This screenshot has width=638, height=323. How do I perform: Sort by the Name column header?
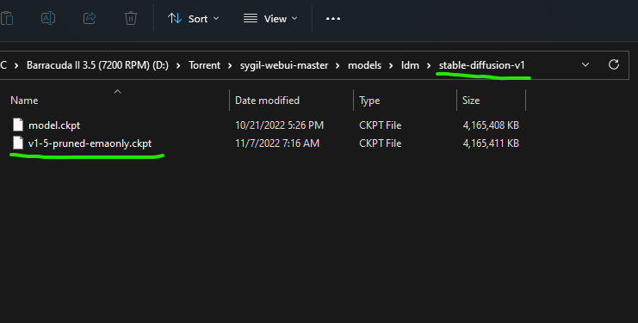point(24,101)
